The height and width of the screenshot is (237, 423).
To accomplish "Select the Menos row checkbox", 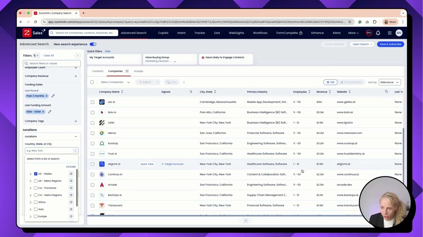I will tap(93, 133).
